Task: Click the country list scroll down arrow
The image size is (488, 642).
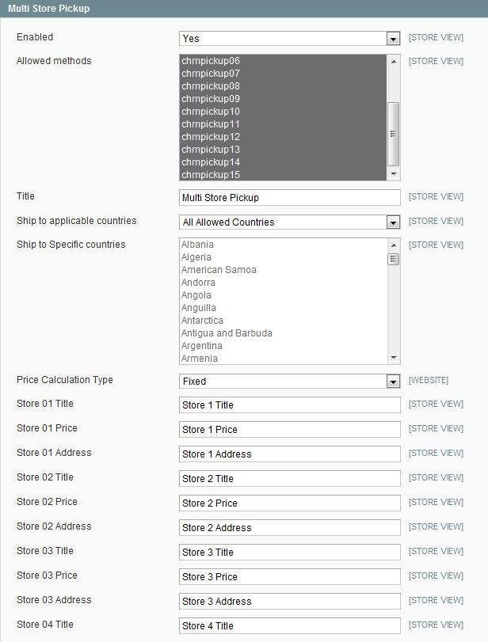Action: [x=394, y=358]
